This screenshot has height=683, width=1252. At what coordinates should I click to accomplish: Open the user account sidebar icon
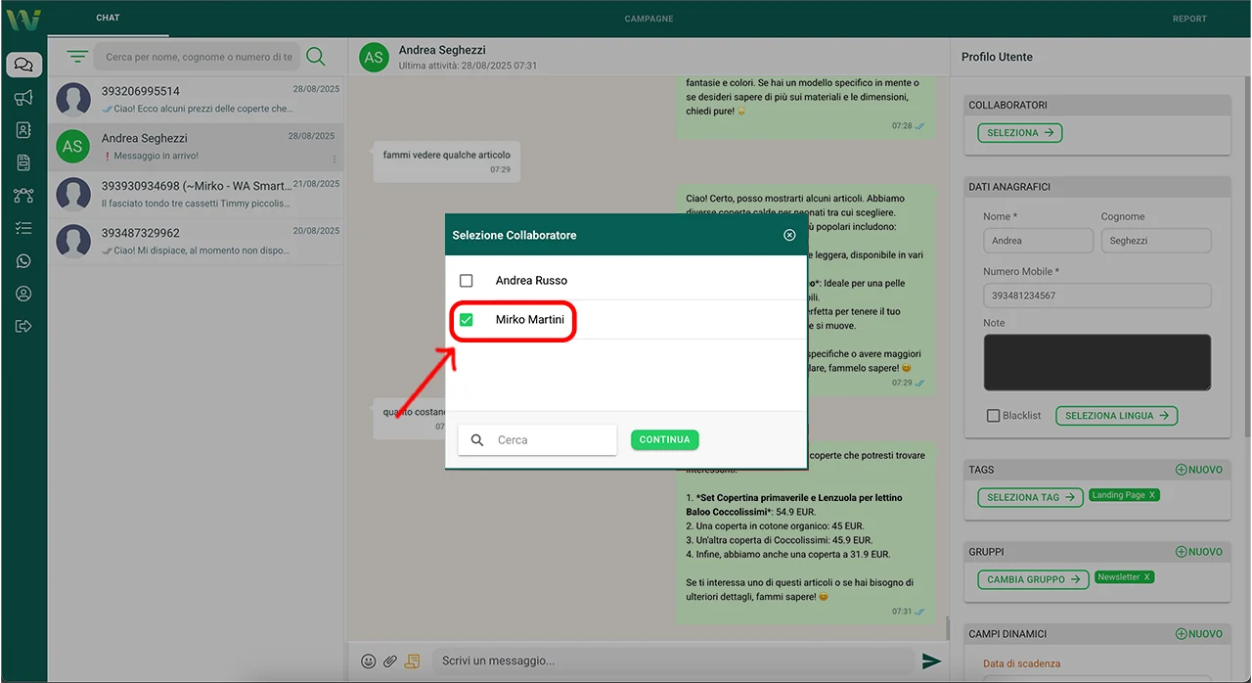(23, 294)
